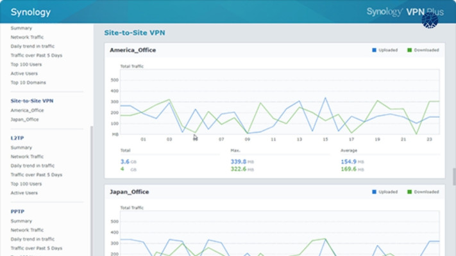This screenshot has height=256, width=456.
Task: Click Japan_Office chart panel title
Action: [x=129, y=192]
